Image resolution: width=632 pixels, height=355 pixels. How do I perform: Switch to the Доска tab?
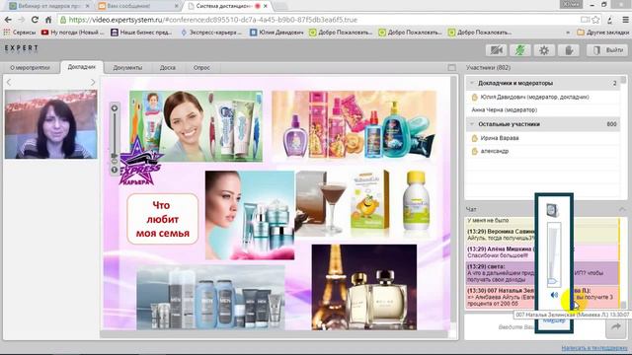(x=167, y=68)
